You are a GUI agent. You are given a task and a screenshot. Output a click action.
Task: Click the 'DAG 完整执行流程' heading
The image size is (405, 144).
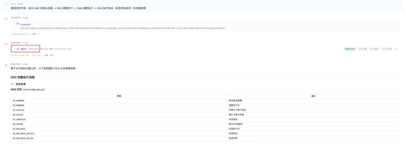(23, 77)
